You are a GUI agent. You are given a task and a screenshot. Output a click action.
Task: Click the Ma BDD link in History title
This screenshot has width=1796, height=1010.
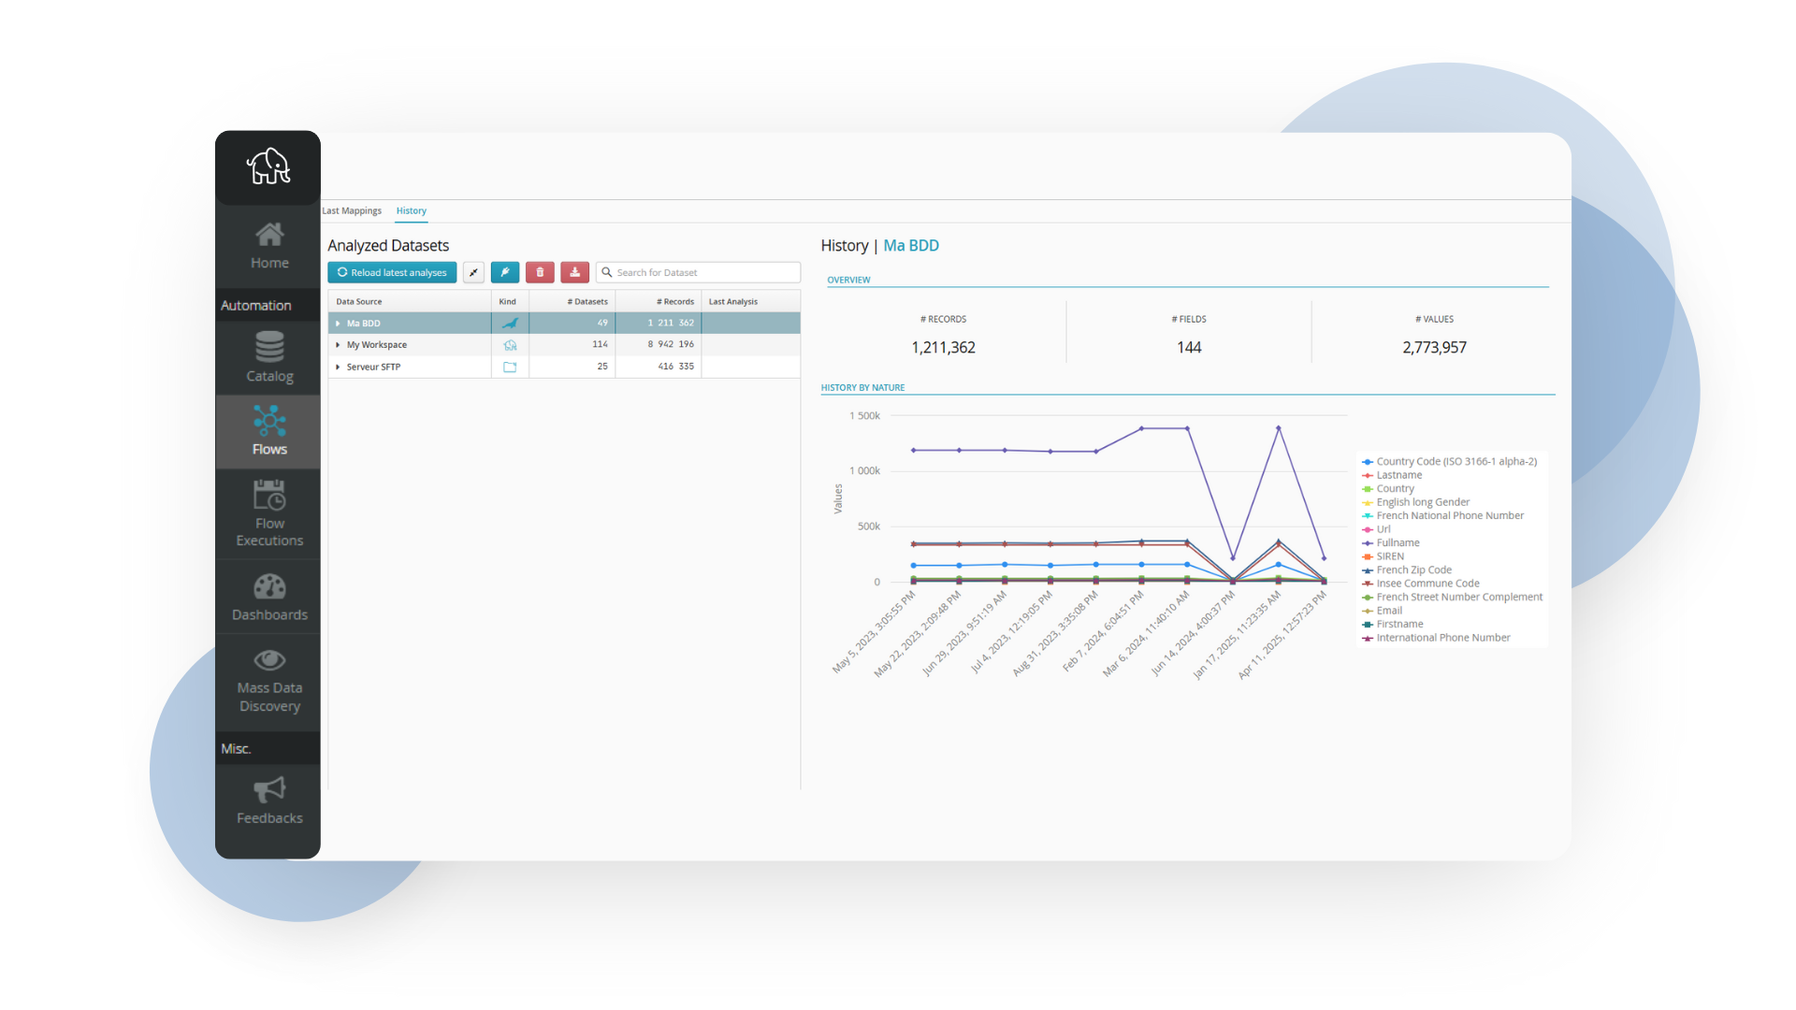click(911, 245)
